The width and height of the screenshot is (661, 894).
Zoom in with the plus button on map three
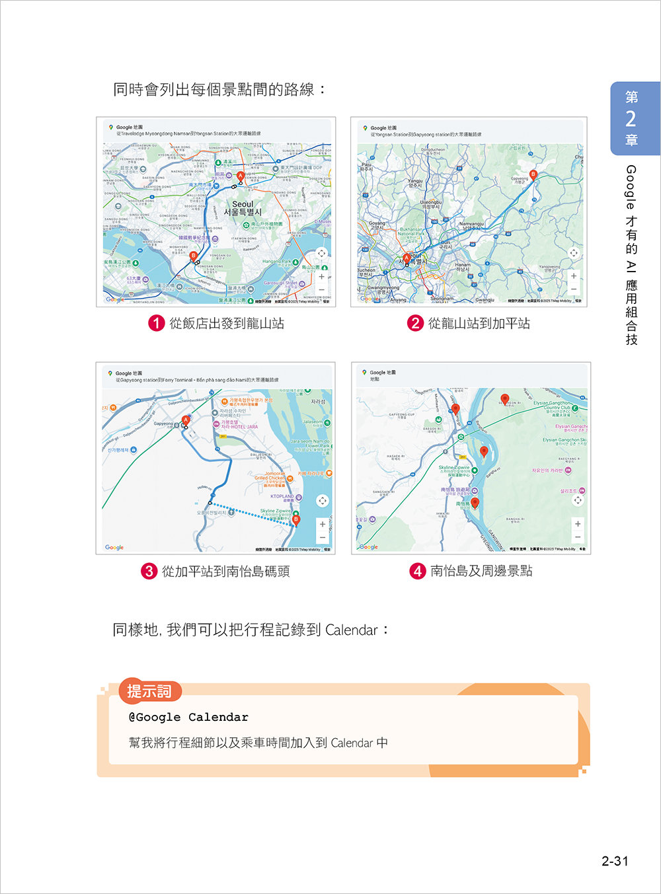[x=322, y=523]
